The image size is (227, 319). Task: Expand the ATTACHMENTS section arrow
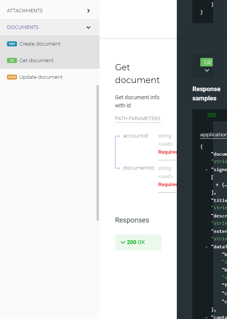point(88,11)
